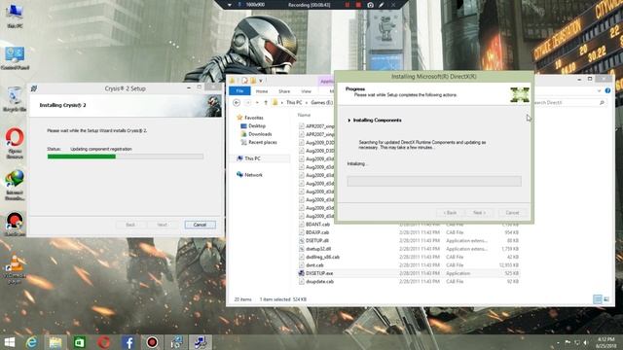This screenshot has width=623, height=350.
Task: Select Recent places under Favorites
Action: [x=262, y=142]
